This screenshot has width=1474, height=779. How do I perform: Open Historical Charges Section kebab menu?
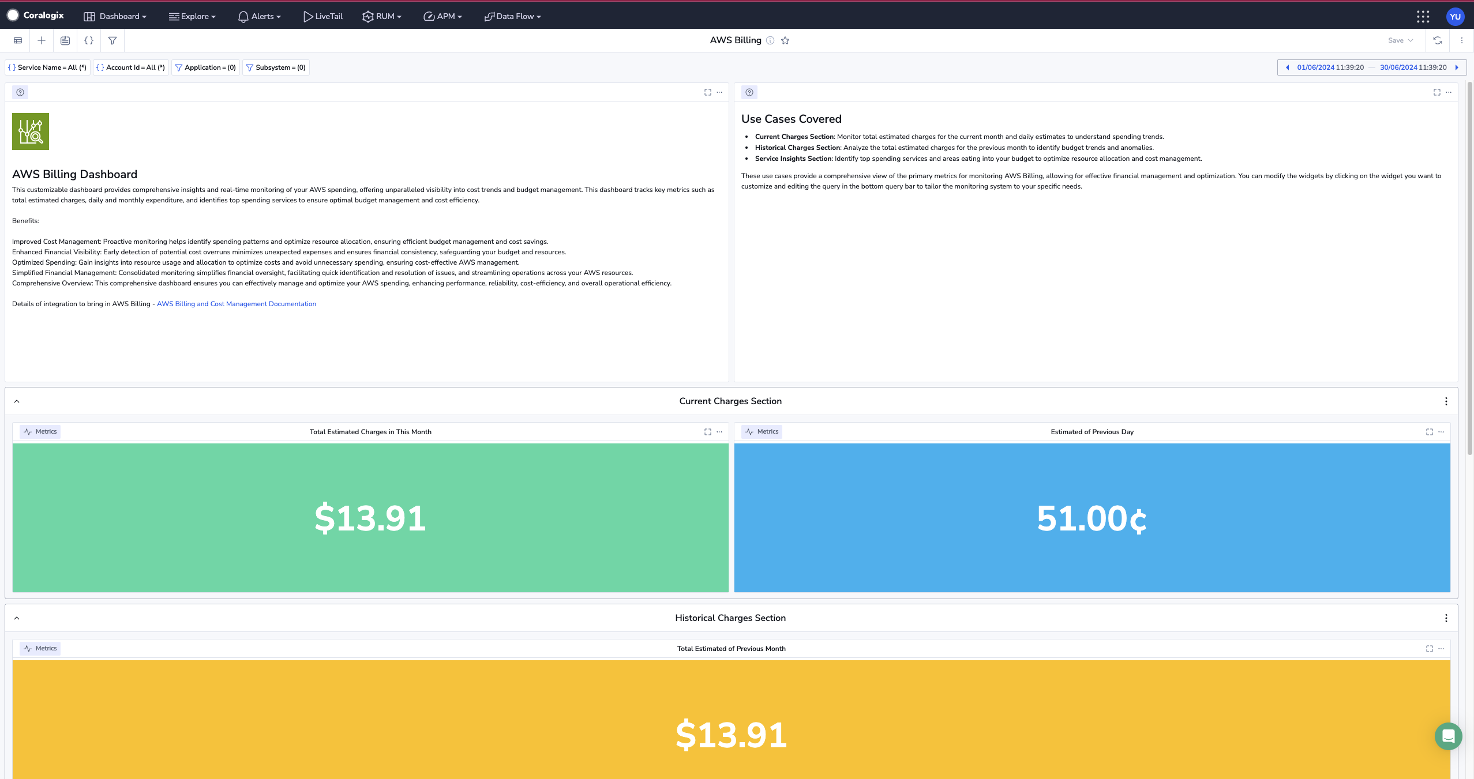coord(1446,618)
